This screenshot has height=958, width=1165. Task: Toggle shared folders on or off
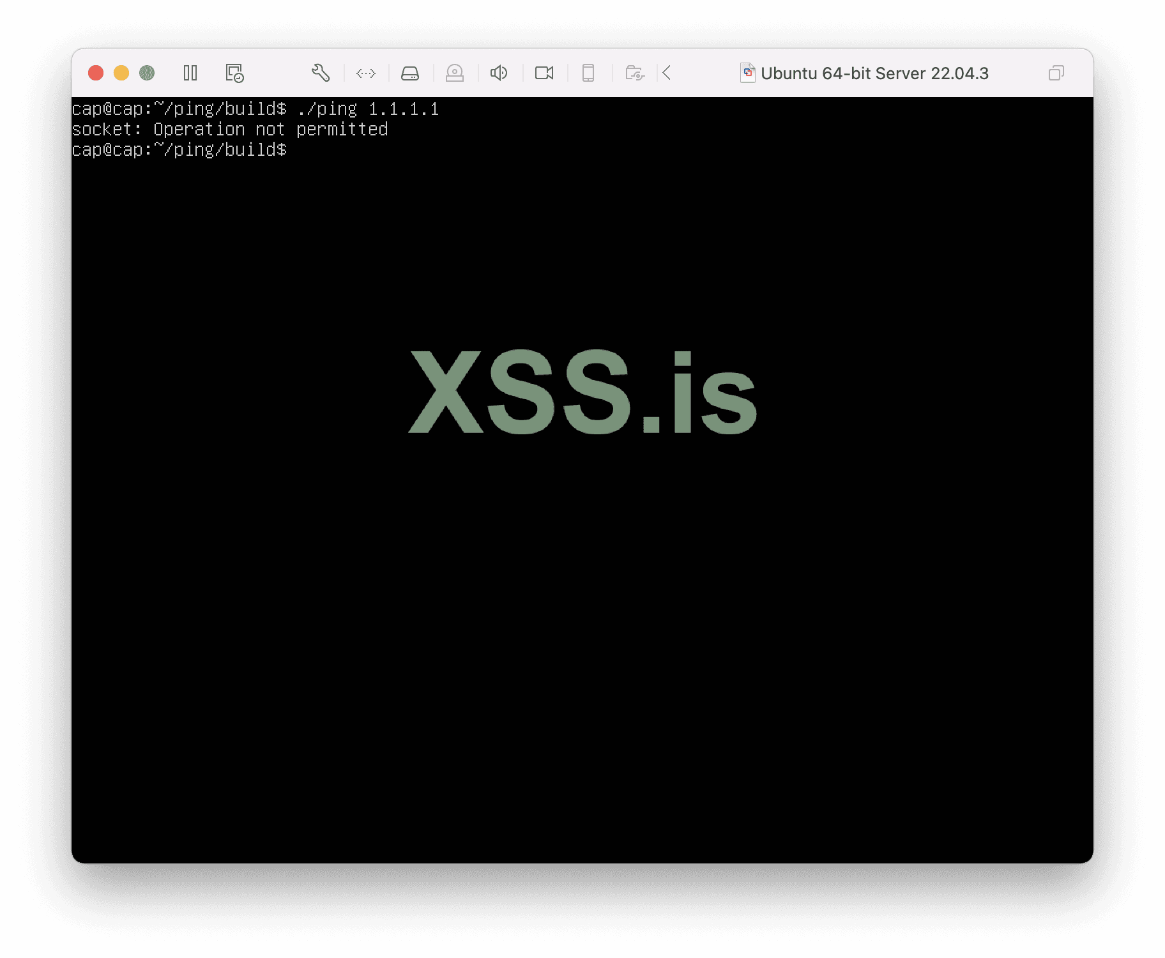[634, 73]
